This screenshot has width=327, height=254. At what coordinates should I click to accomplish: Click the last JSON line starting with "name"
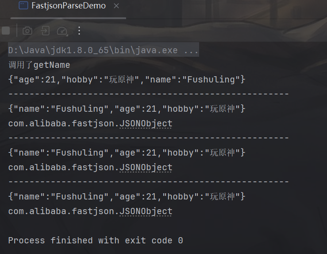(127, 197)
